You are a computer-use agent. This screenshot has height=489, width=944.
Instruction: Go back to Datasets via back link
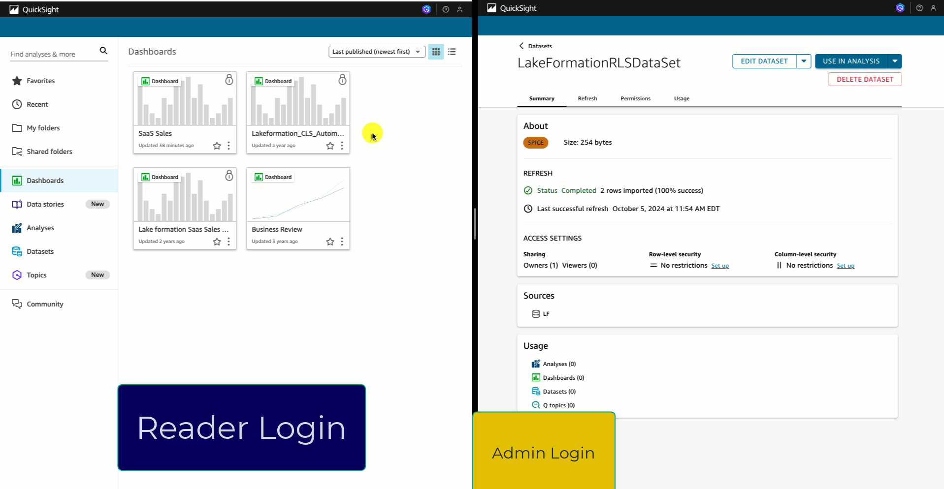pyautogui.click(x=535, y=46)
